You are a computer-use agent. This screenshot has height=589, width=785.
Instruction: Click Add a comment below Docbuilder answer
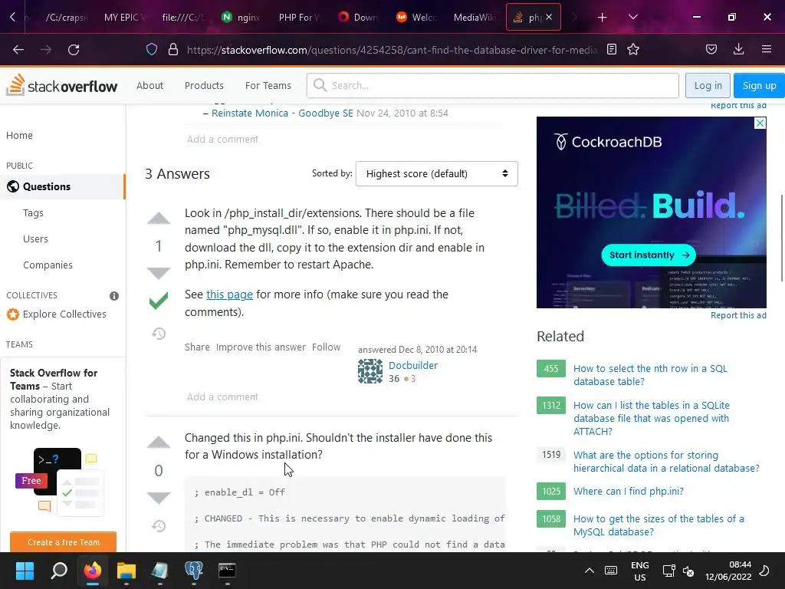tap(223, 397)
